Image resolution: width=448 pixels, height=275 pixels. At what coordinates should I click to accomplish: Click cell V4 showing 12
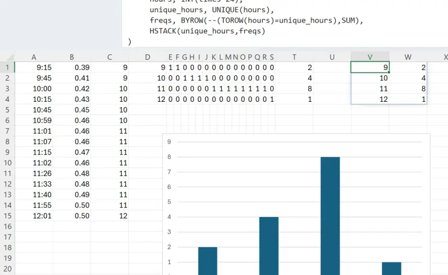[x=370, y=99]
